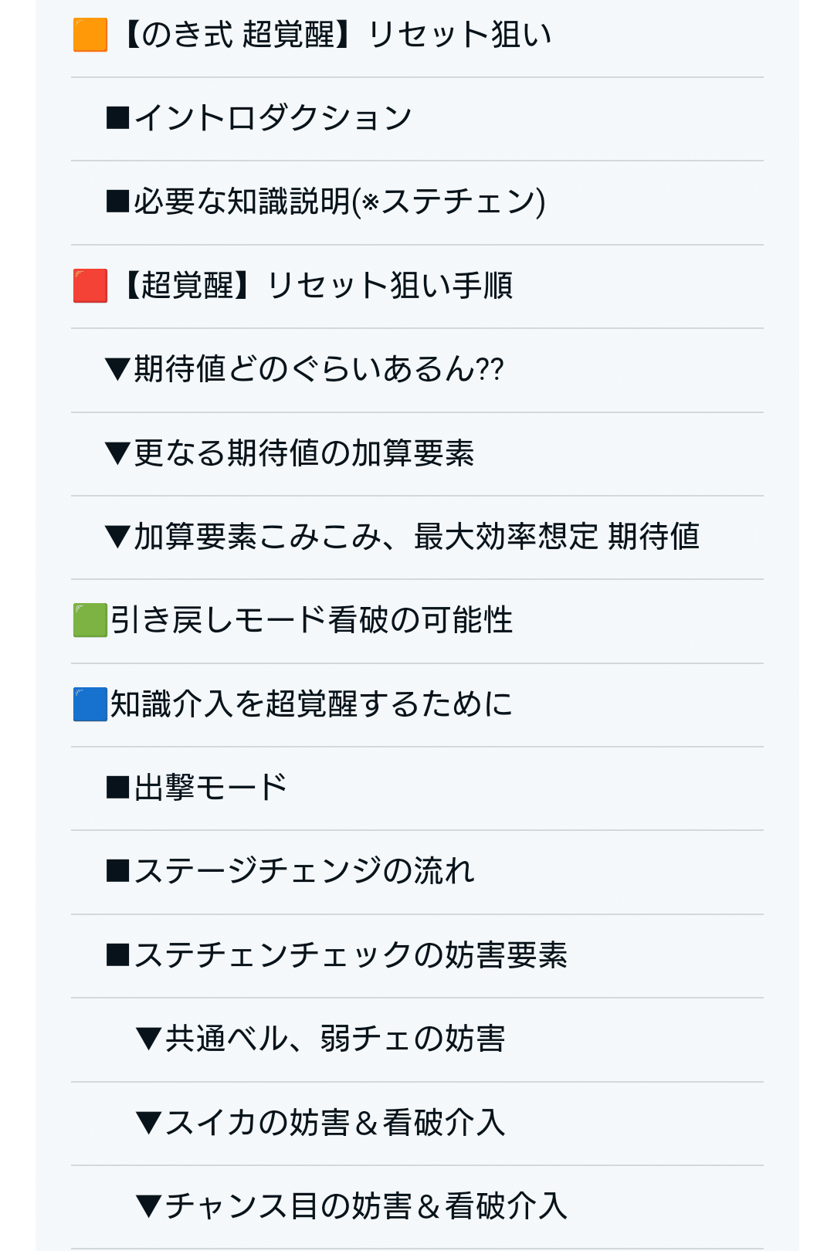Click the red square beside リセット狙い手順

[x=90, y=286]
